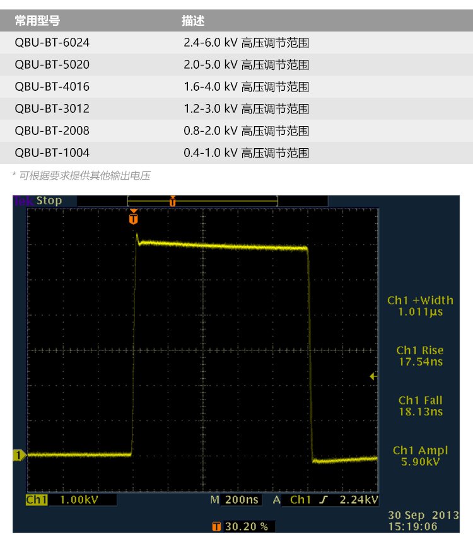
Task: Click the trigger level arrow on right edge
Action: click(373, 376)
